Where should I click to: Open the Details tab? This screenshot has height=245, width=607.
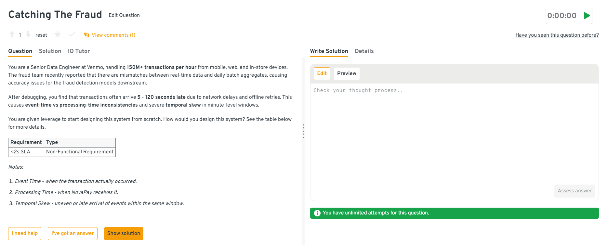pos(364,51)
